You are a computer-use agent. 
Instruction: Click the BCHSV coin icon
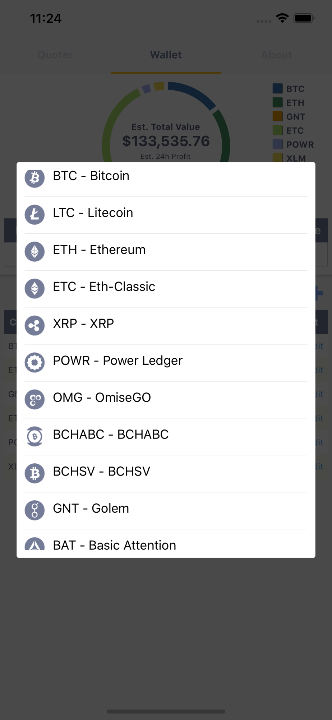coord(34,473)
